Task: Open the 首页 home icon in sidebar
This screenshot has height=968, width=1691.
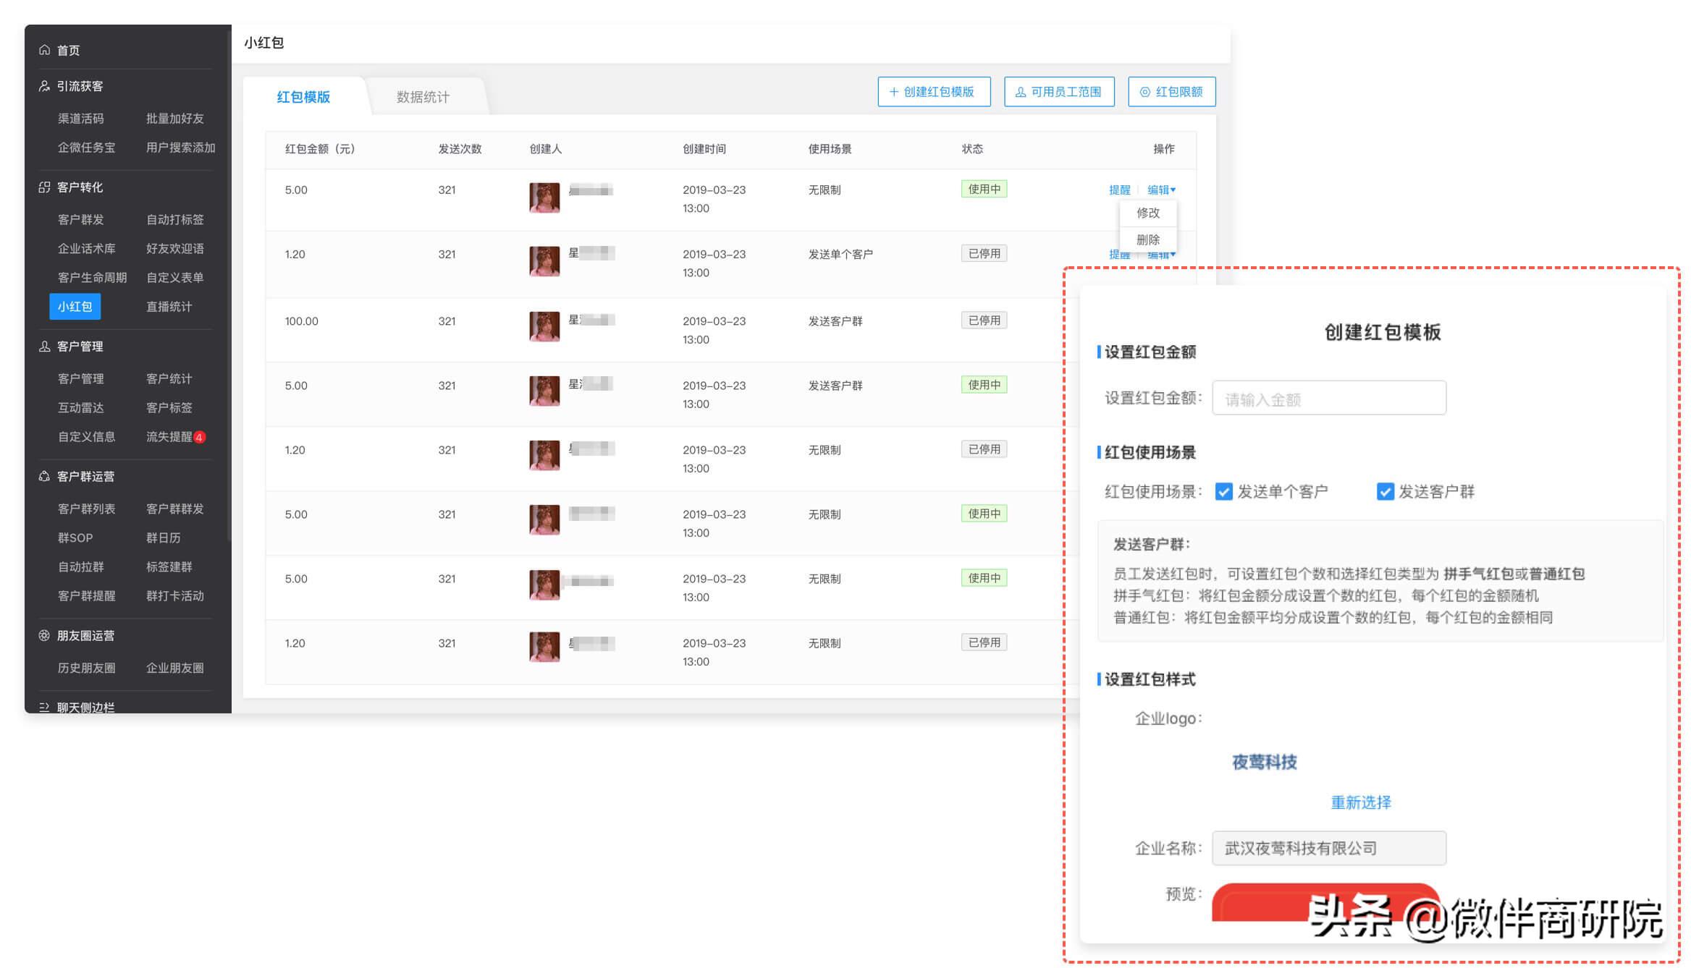Action: 43,49
